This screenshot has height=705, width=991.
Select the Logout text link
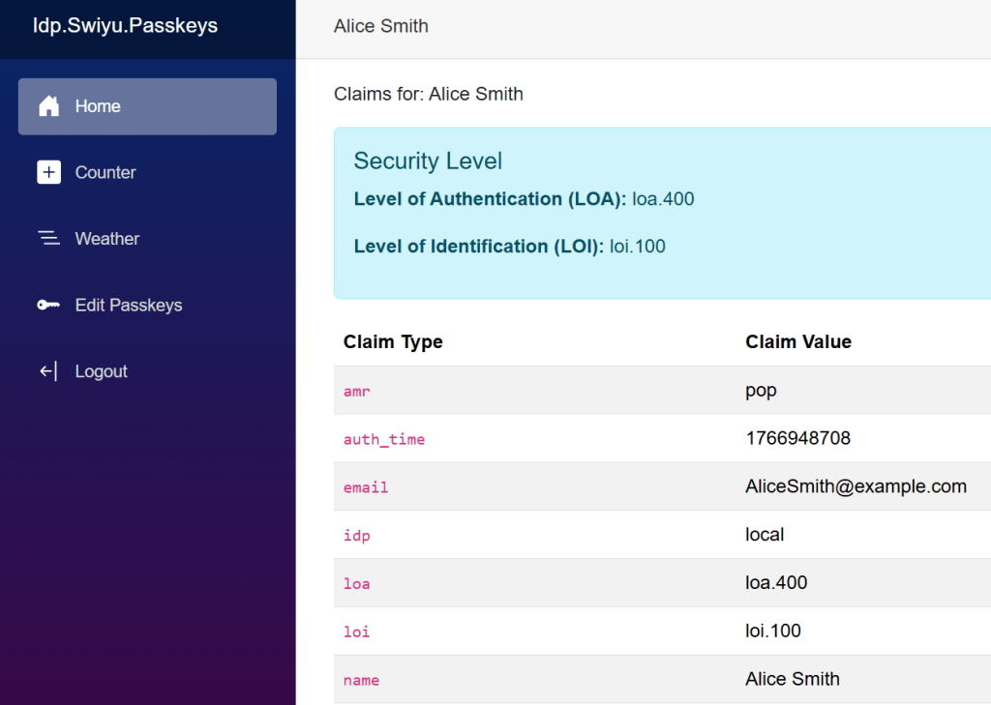[102, 371]
